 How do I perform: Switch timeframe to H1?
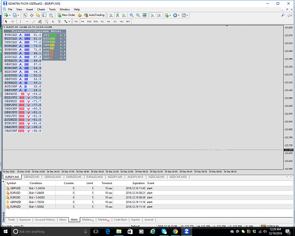pyautogui.click(x=102, y=21)
